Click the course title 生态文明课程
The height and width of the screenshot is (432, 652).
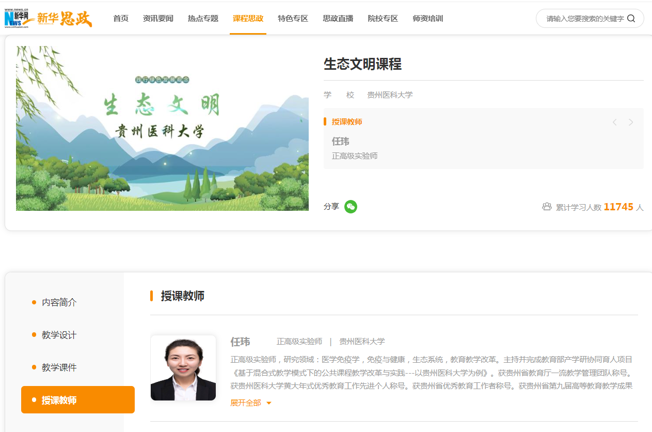coord(362,64)
